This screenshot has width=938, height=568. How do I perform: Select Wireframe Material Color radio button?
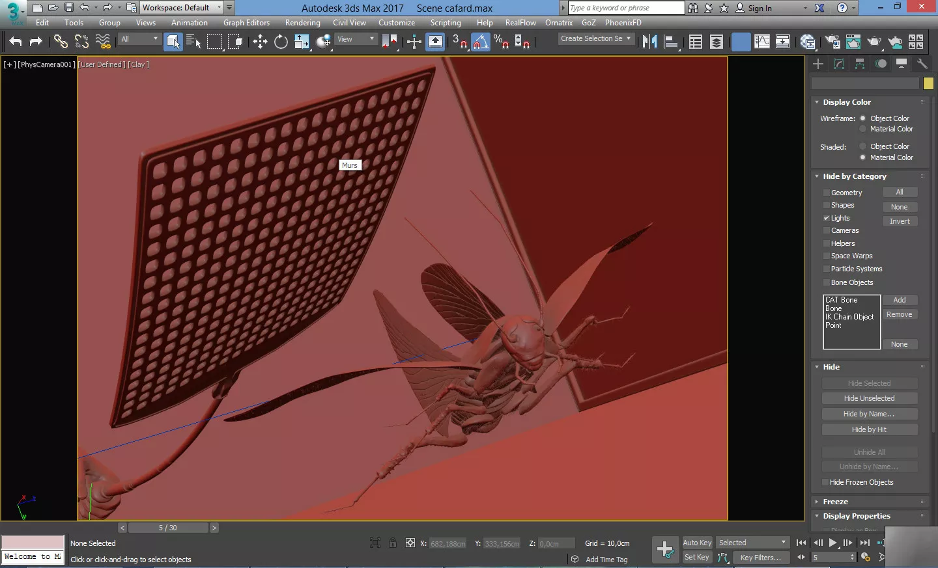click(x=862, y=129)
